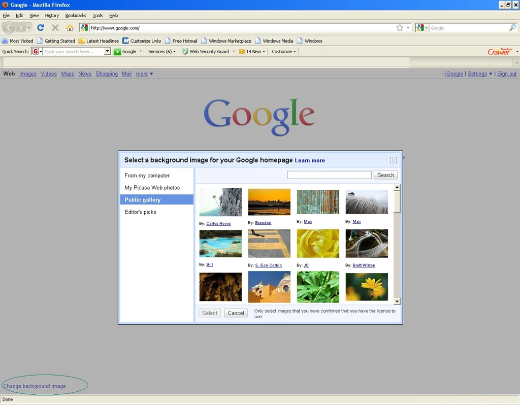520x405 pixels.
Task: Reload the page with the refresh icon
Action: pos(41,28)
